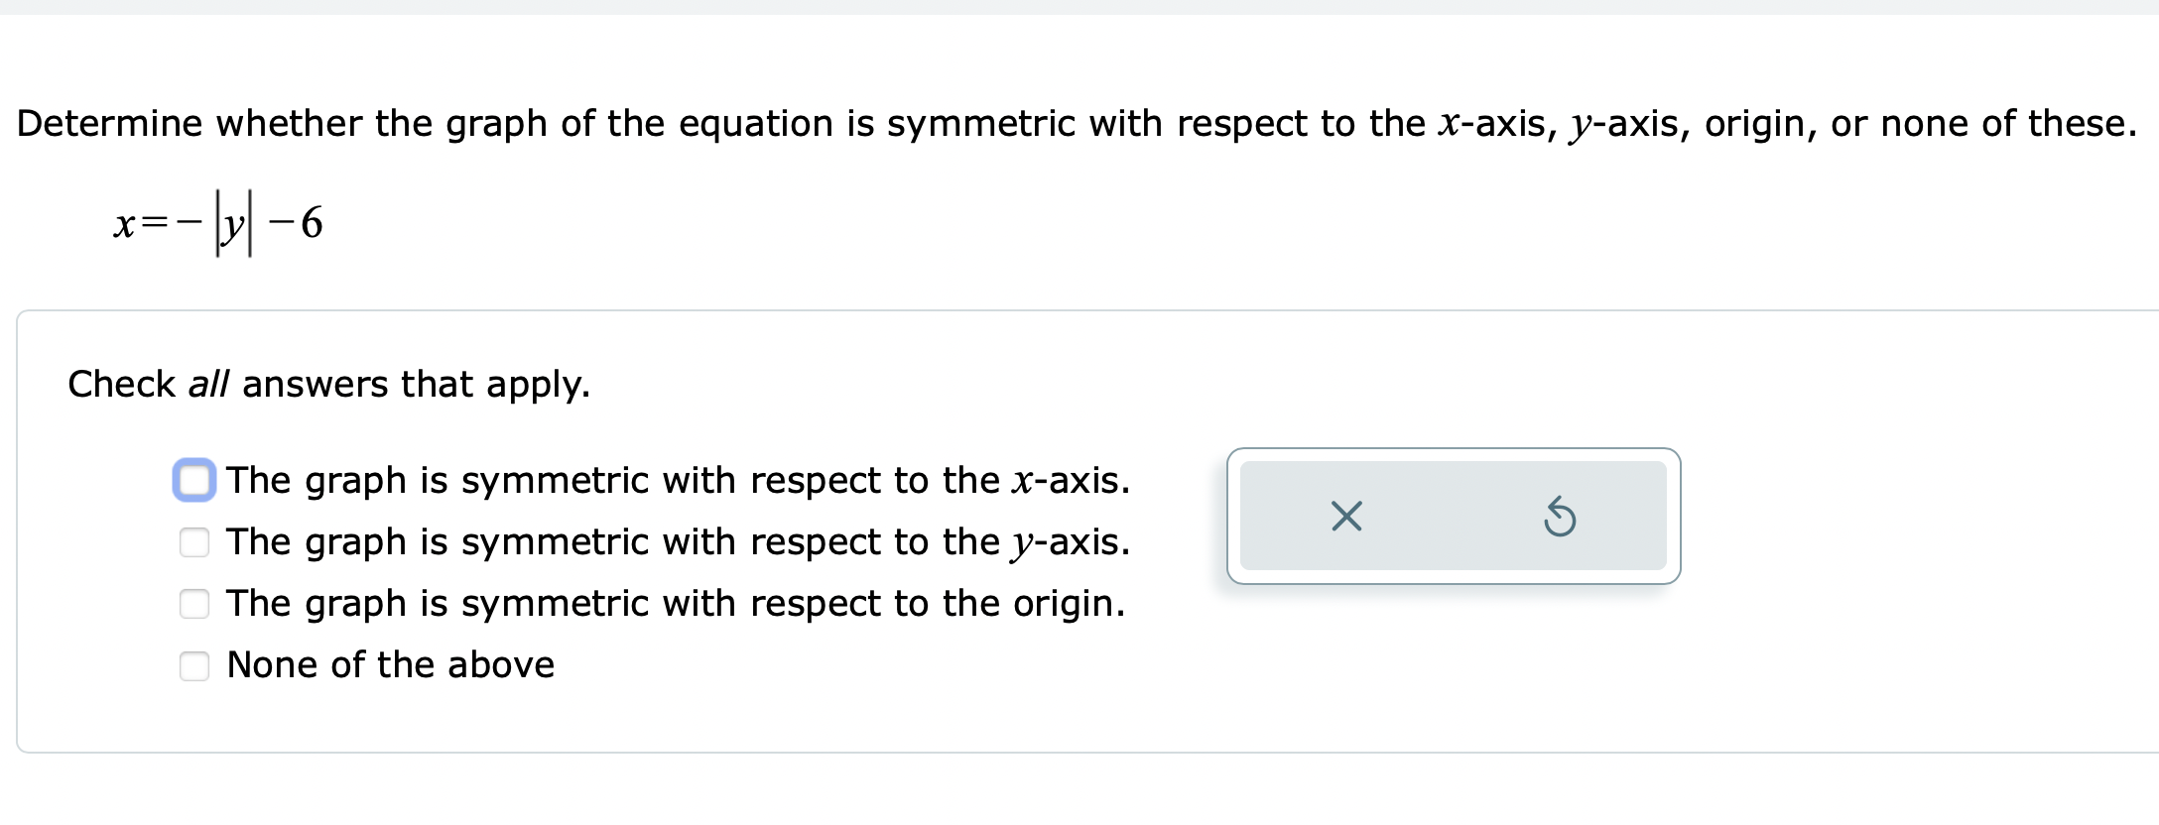Click the None of the above label

click(x=389, y=665)
